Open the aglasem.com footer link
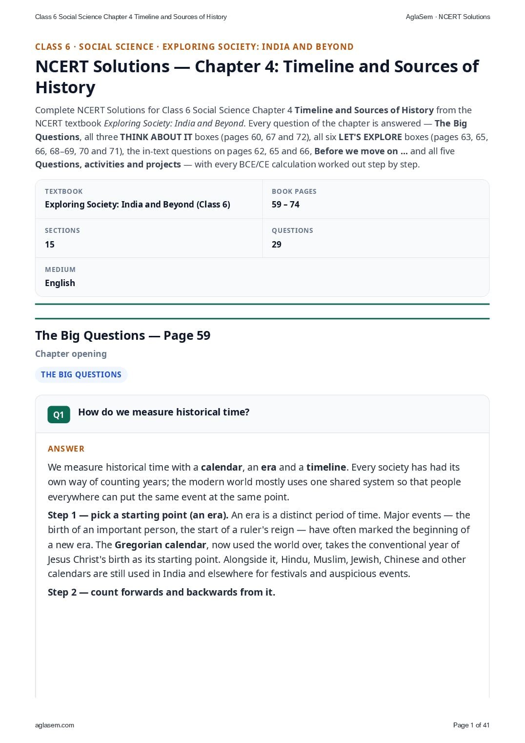This screenshot has width=525, height=743. pos(55,725)
